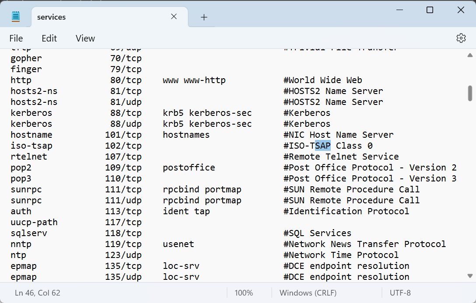Click the uucp-path service name

[x=34, y=222]
